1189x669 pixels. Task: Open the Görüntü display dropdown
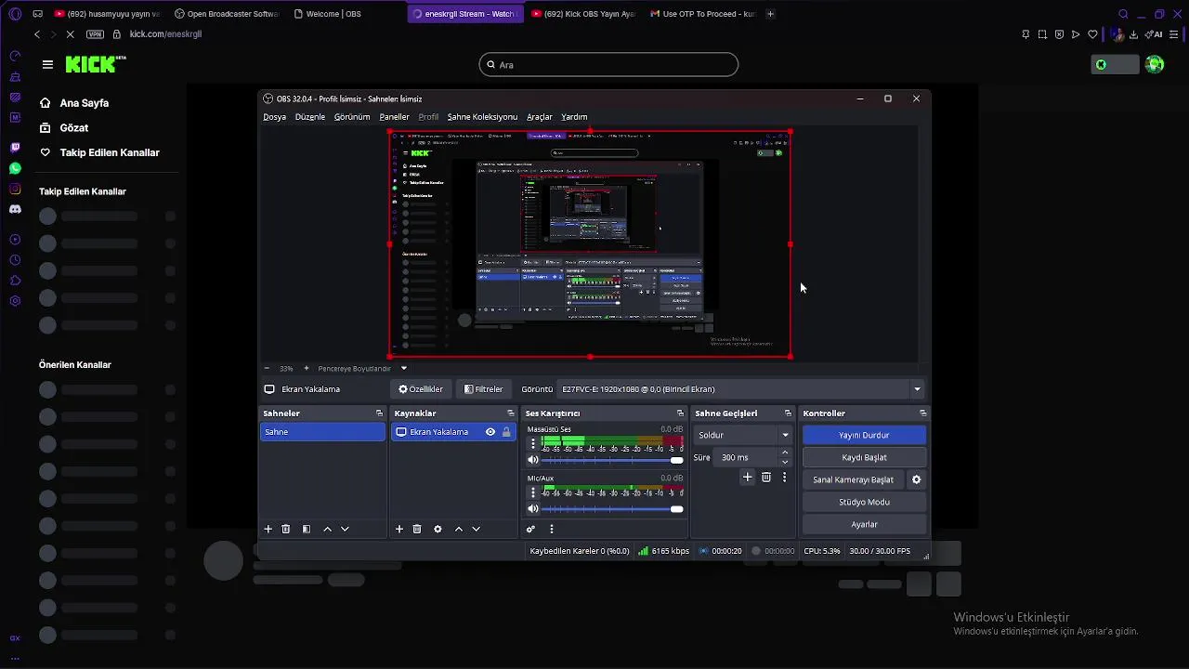tap(741, 389)
